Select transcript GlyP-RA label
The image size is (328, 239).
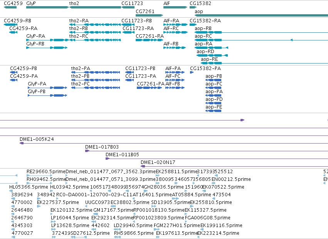(x=35, y=36)
